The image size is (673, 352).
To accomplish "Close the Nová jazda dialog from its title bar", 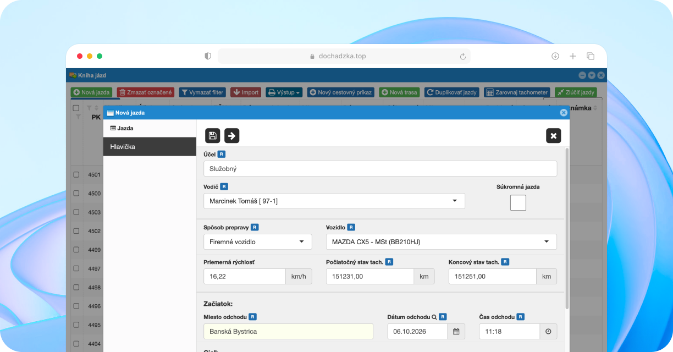I will pyautogui.click(x=564, y=113).
